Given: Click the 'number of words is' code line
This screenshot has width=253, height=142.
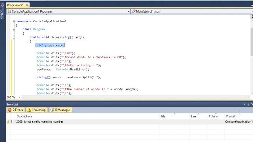Looking at the screenshot, I should tap(87, 90).
